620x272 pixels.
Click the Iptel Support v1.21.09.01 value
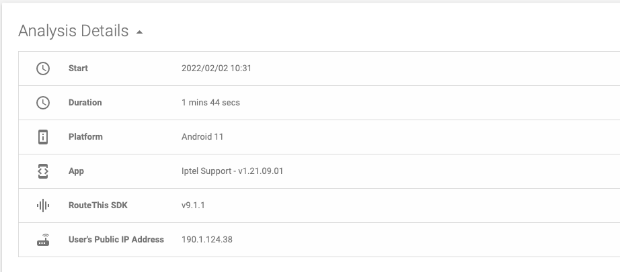pyautogui.click(x=233, y=171)
